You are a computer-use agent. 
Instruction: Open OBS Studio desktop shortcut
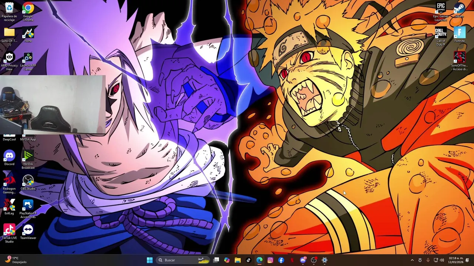(28, 183)
